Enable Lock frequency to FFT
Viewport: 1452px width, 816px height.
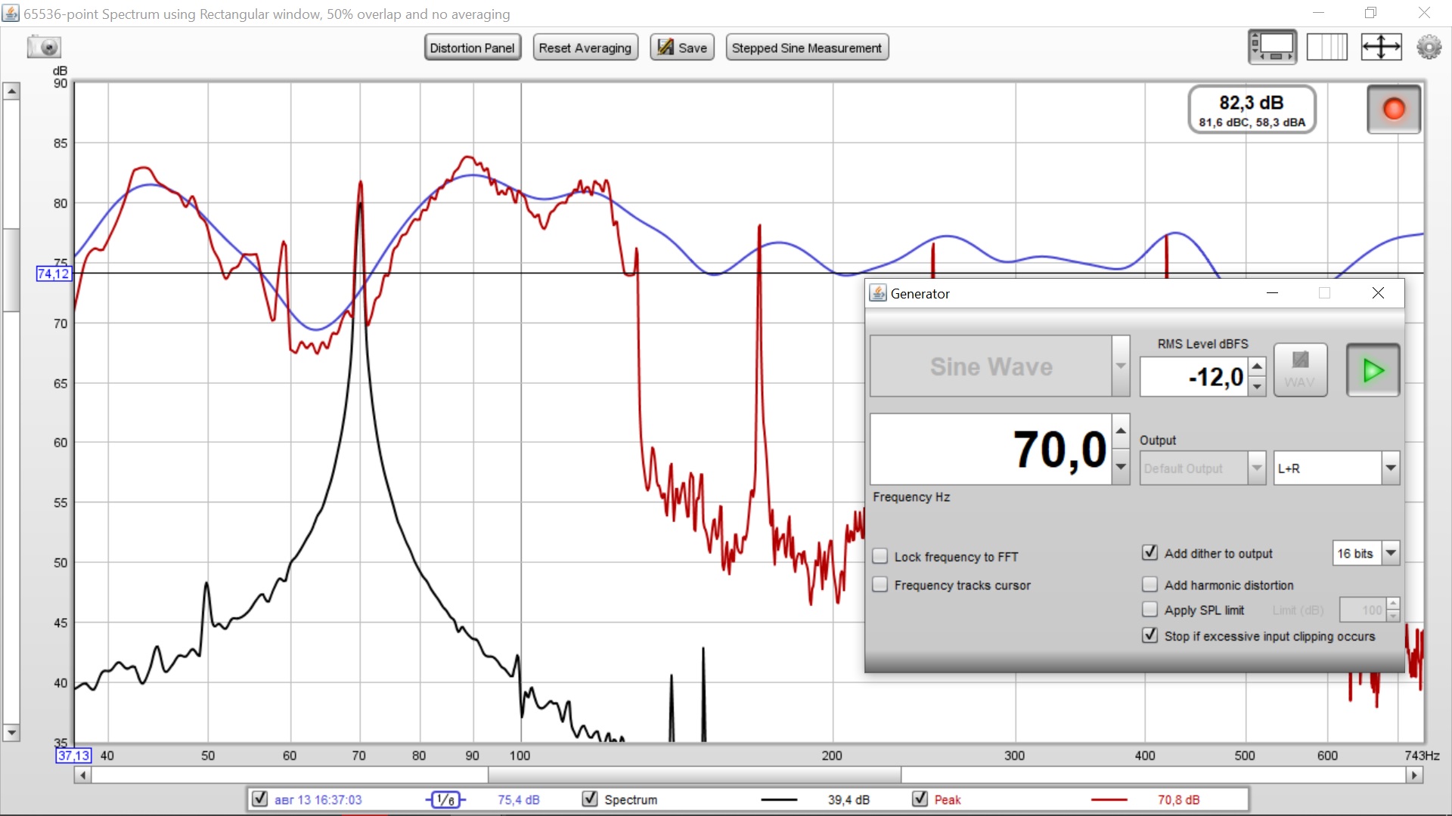pos(880,557)
